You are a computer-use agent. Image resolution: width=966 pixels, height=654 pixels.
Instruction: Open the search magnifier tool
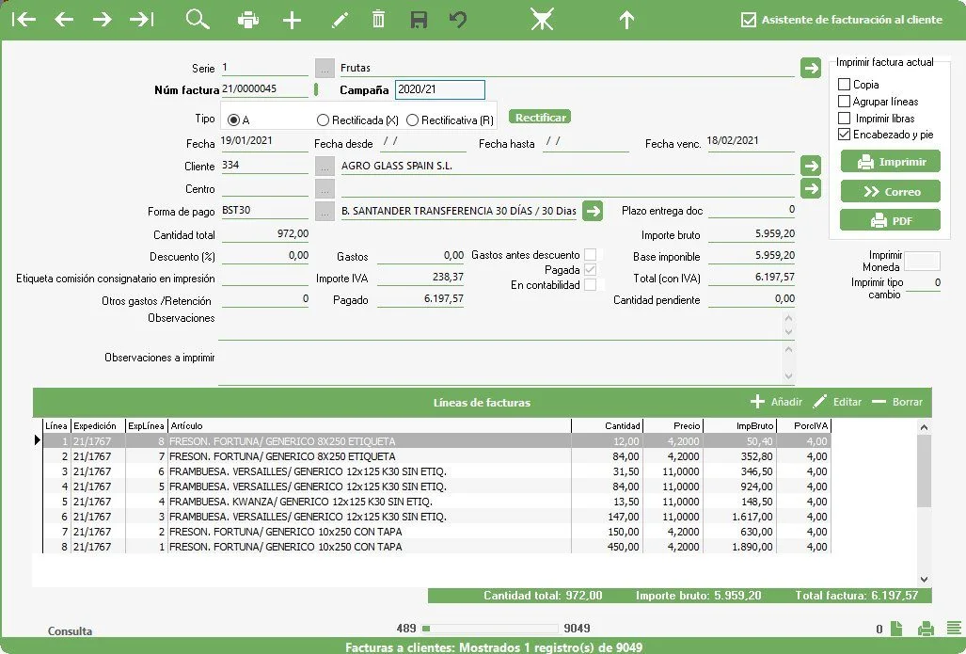click(x=198, y=19)
